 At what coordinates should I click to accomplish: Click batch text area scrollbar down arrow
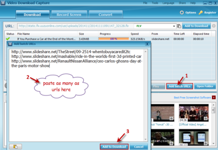tap(145, 139)
